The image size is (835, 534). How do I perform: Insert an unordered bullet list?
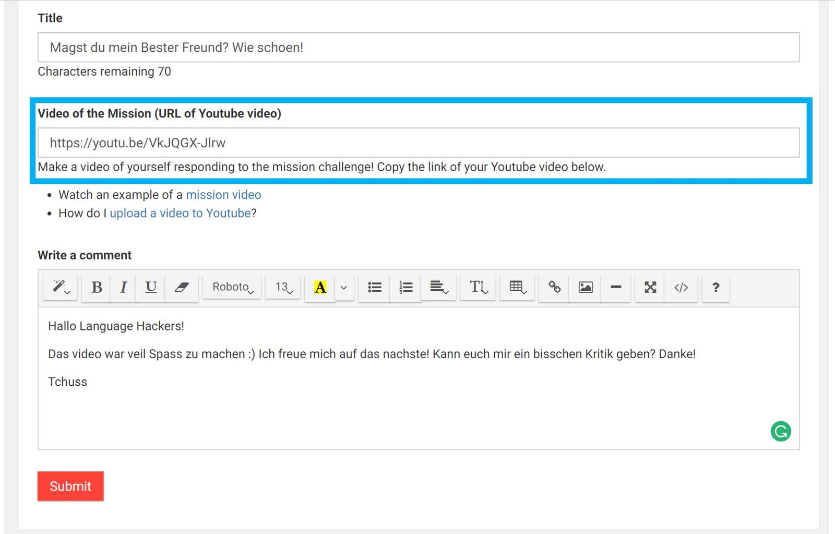tap(374, 287)
